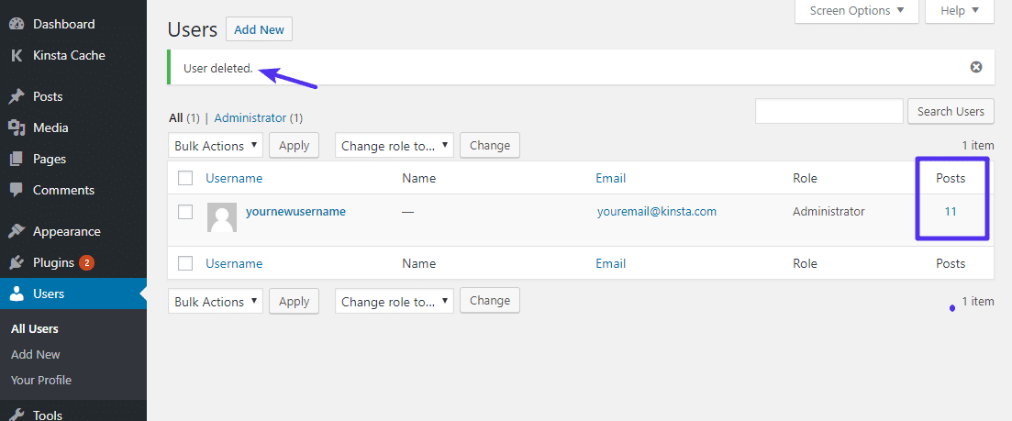
Task: Toggle select-all checkbox in table header
Action: point(185,178)
